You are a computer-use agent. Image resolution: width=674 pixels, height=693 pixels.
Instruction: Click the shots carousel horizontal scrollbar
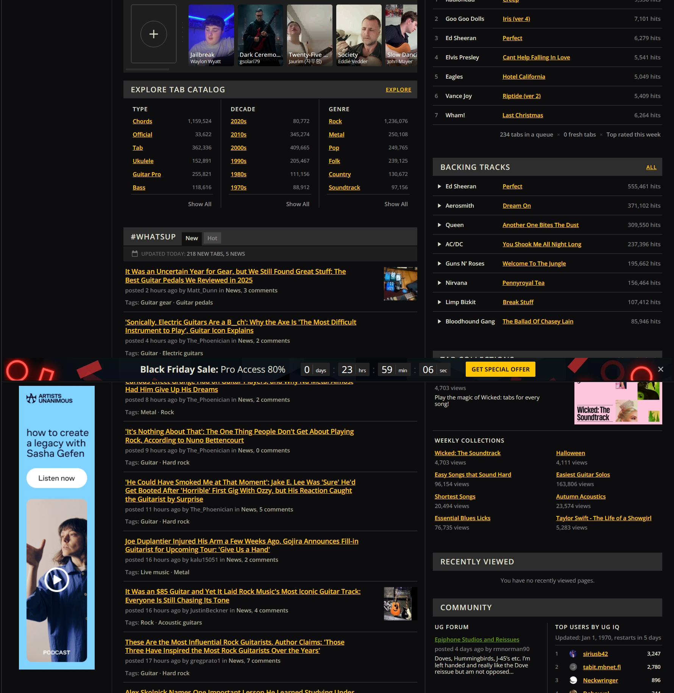[148, 70]
